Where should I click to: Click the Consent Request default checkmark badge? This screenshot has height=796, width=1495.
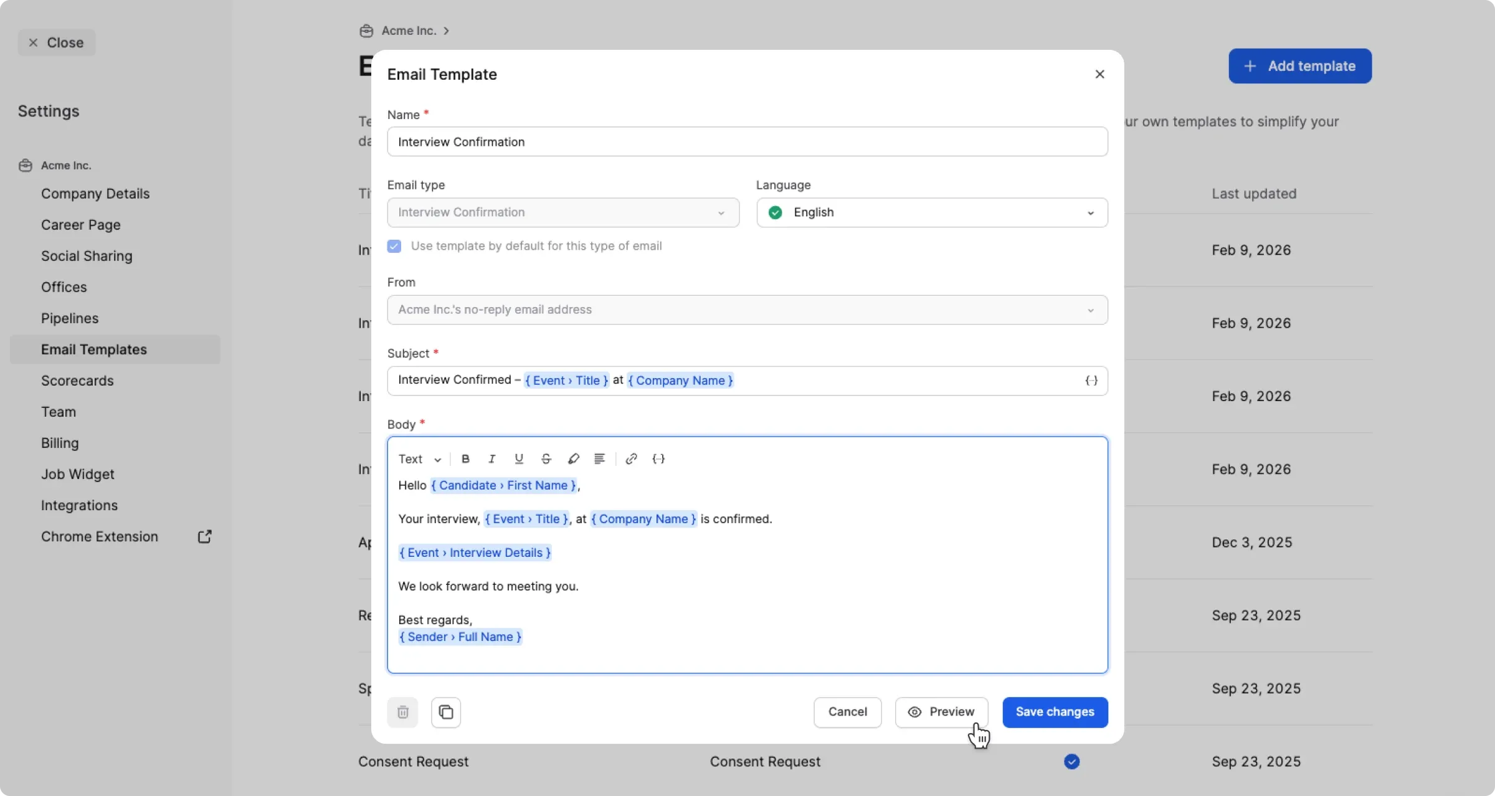coord(1071,762)
